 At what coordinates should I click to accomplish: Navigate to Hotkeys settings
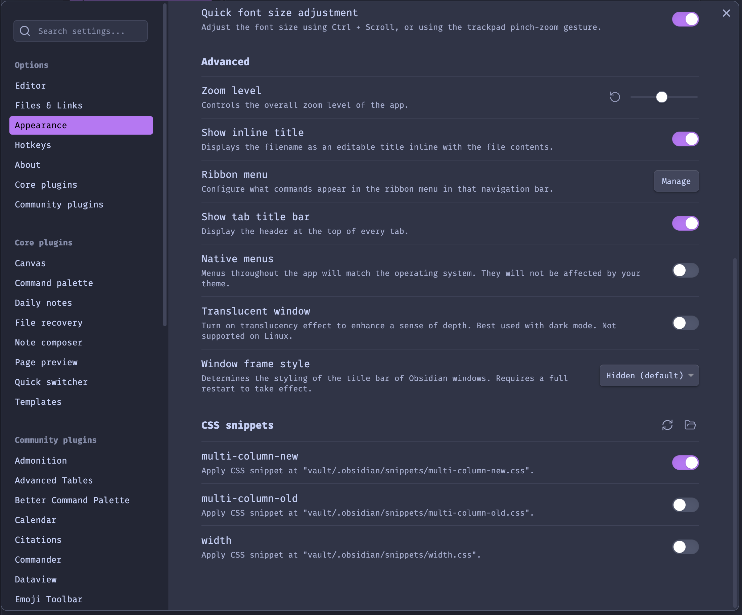(33, 145)
